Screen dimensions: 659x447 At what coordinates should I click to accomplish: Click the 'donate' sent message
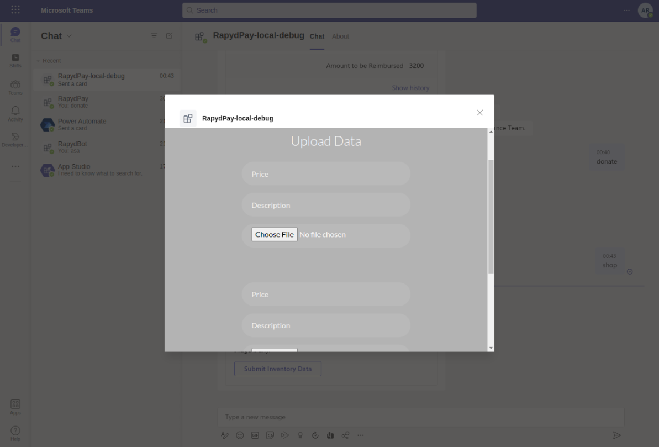coord(607,157)
